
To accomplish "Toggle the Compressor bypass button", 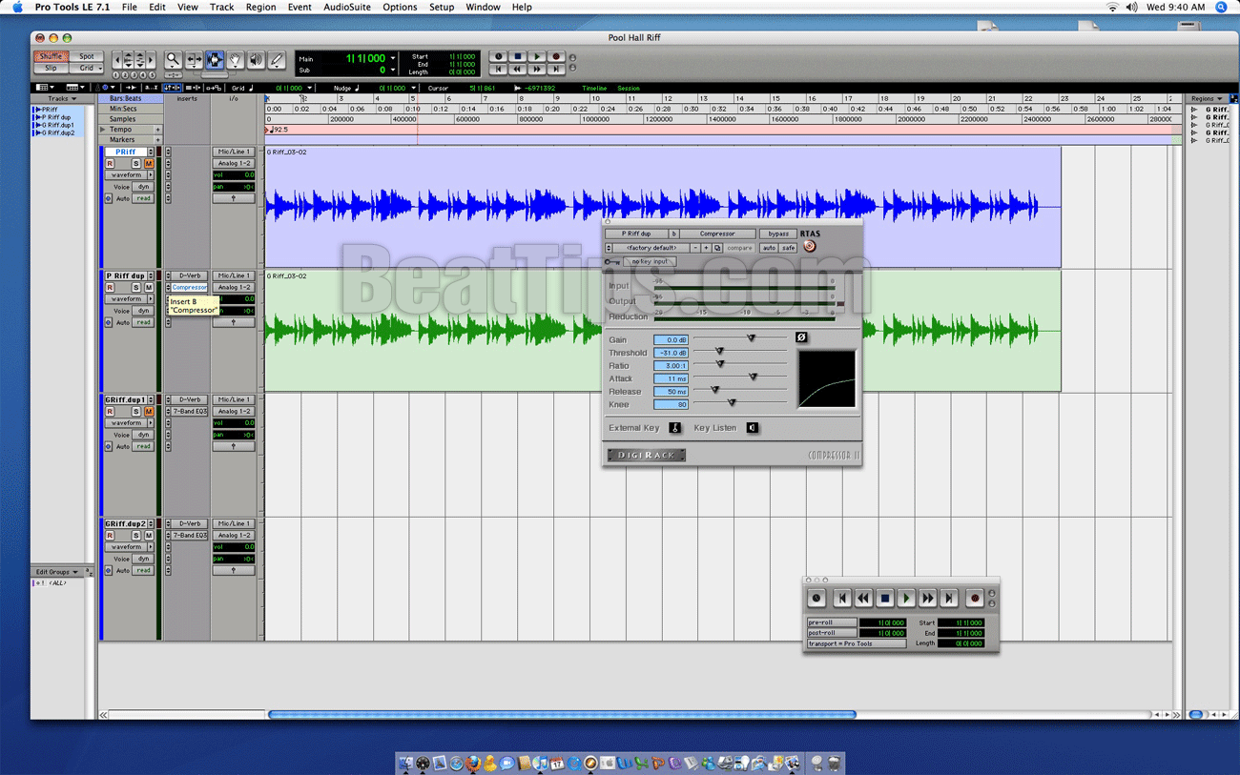I will coord(778,234).
